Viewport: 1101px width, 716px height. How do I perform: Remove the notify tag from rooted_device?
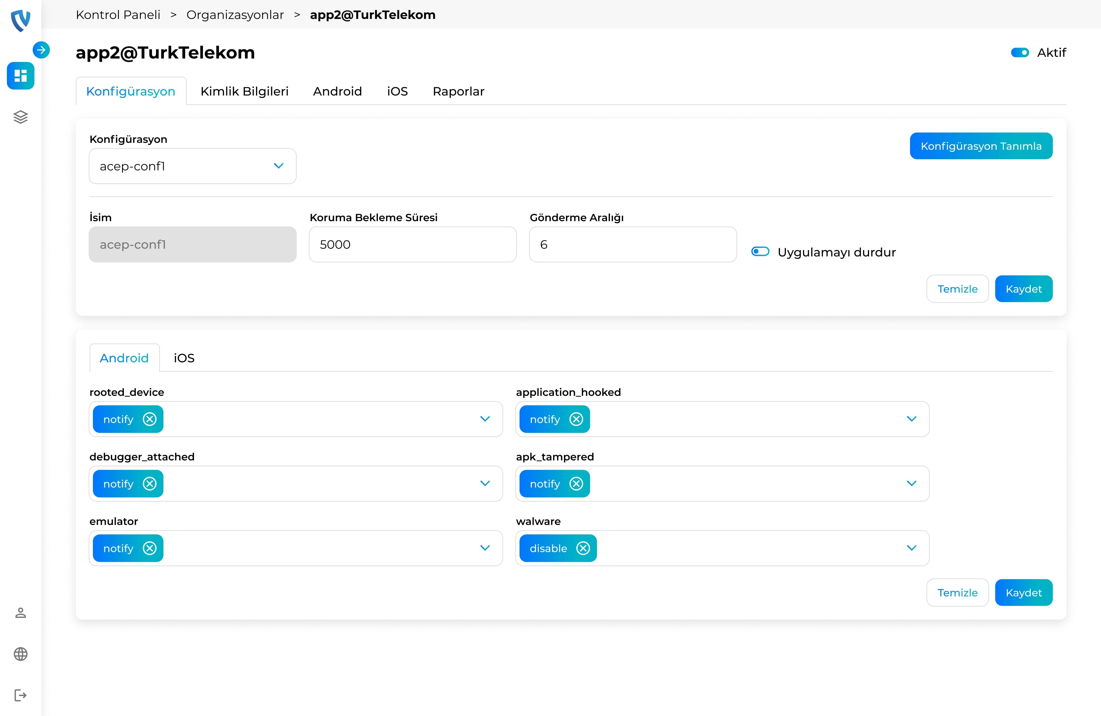149,419
